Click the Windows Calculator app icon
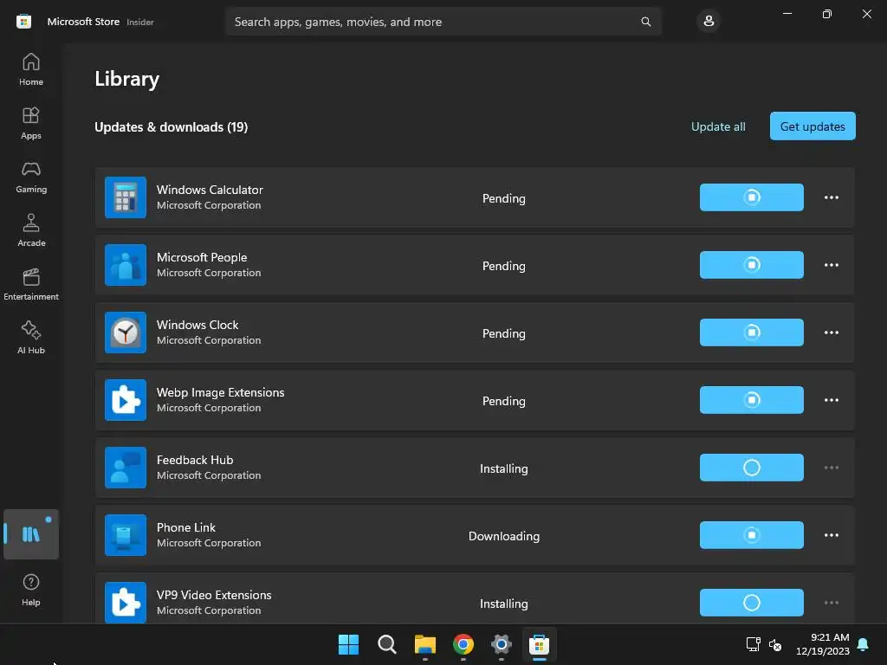887x665 pixels. (126, 197)
